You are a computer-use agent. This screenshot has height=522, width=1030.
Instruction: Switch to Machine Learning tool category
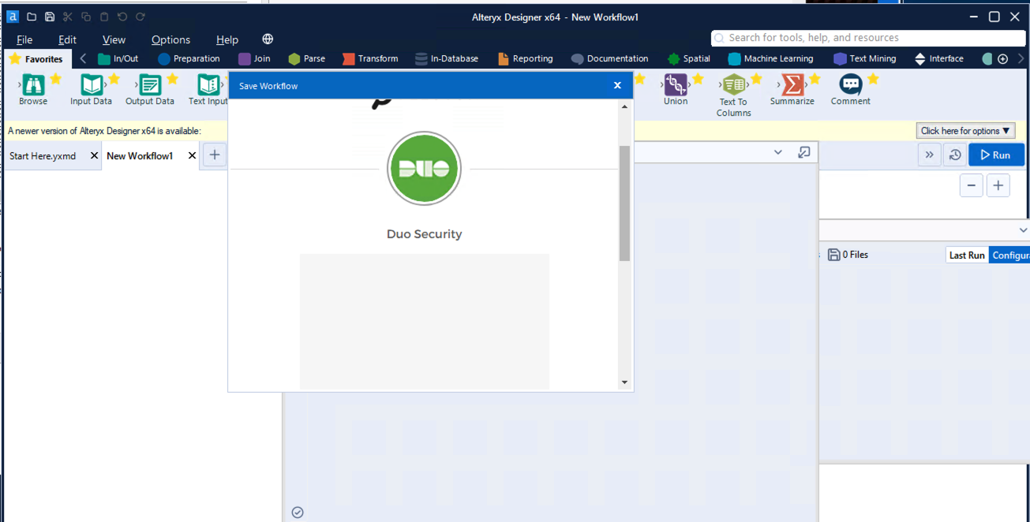coord(770,58)
